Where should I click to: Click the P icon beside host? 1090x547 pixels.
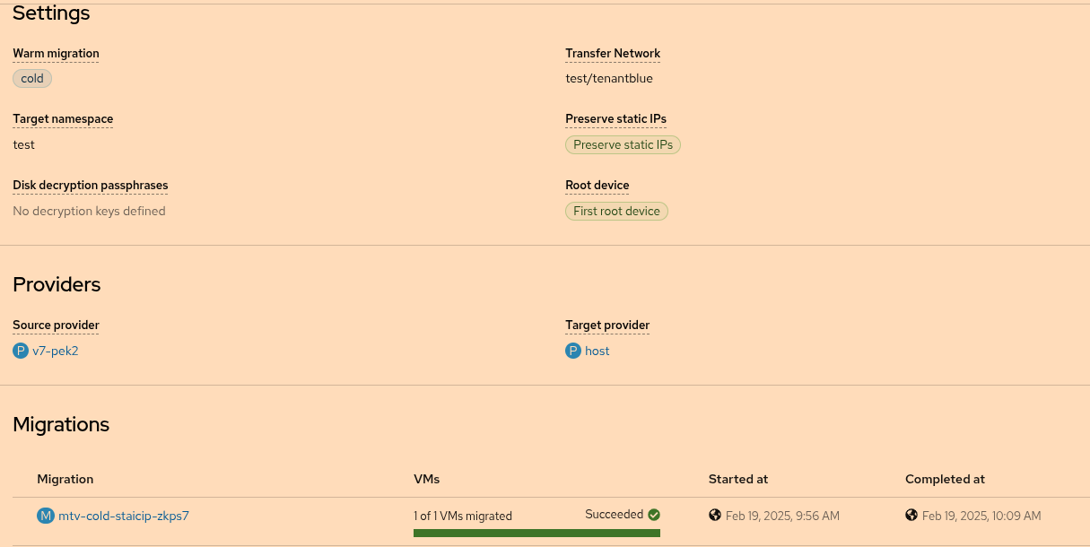pyautogui.click(x=573, y=351)
